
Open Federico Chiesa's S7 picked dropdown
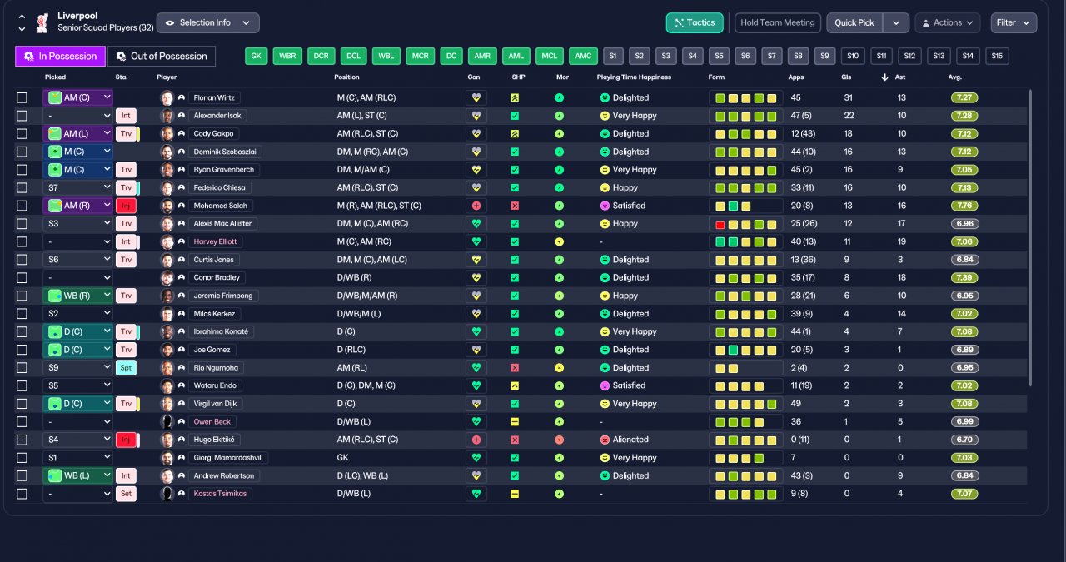tap(78, 188)
